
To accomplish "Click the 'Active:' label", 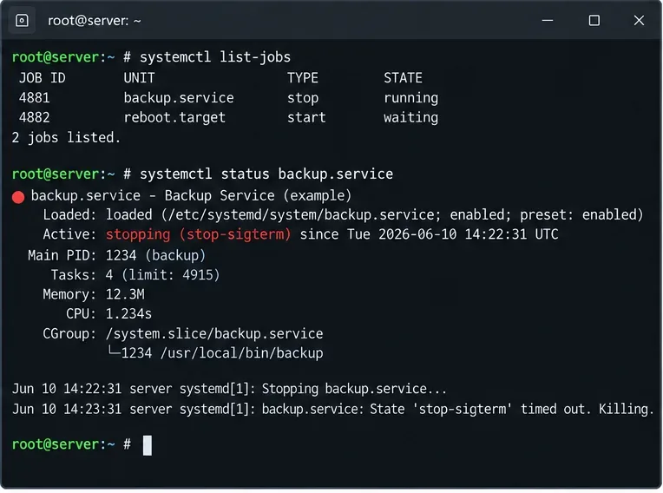I will click(x=69, y=234).
